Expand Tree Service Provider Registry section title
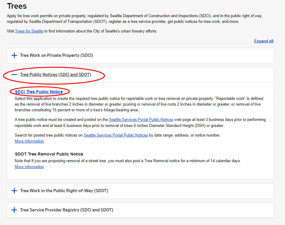This screenshot has width=285, height=225. tap(66, 210)
